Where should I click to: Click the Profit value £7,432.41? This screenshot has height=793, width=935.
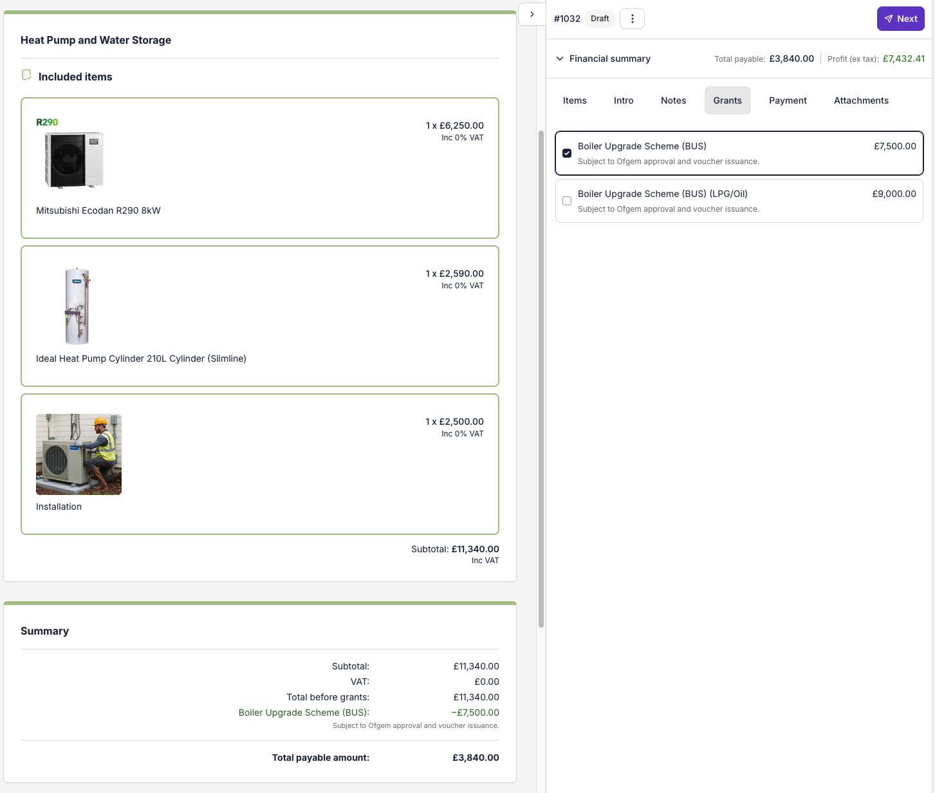click(903, 59)
